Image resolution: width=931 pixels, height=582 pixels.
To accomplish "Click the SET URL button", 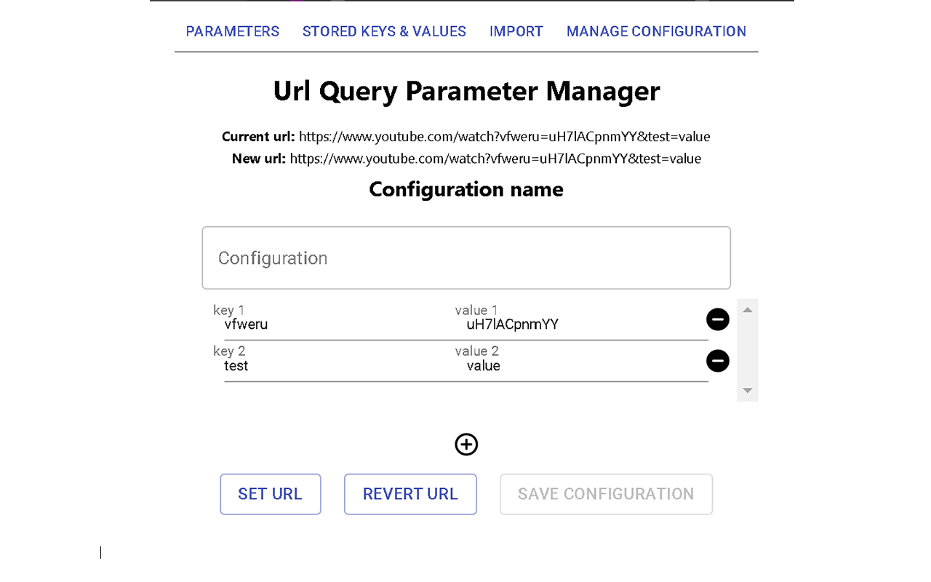I will pyautogui.click(x=271, y=494).
